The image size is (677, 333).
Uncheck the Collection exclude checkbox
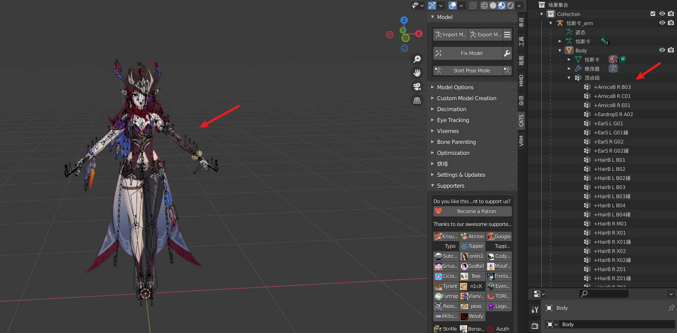coord(653,14)
